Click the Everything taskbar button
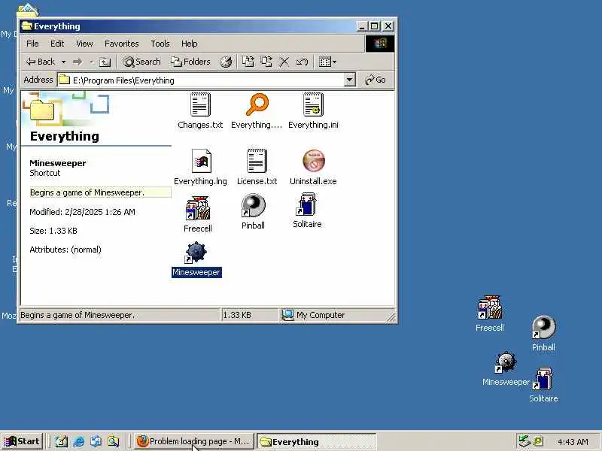602x451 pixels. pyautogui.click(x=316, y=441)
